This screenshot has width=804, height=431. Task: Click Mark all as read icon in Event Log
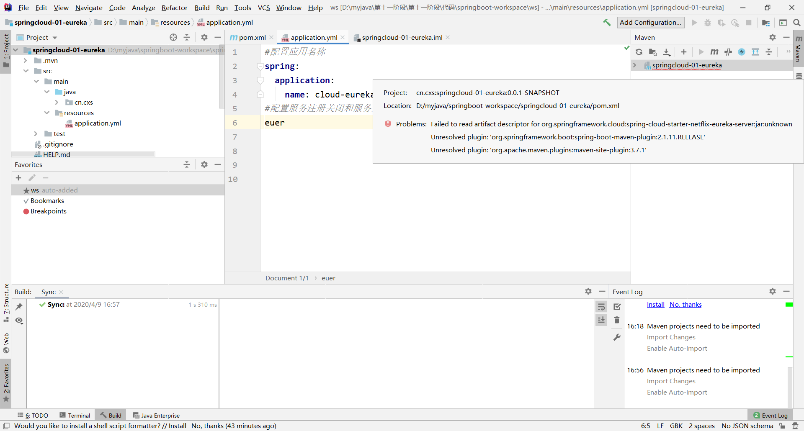coord(617,307)
